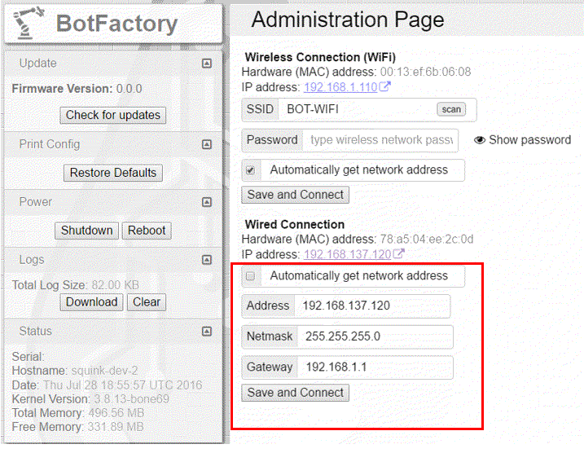Clear the logs
Screen dimensions: 584x453
[x=147, y=302]
